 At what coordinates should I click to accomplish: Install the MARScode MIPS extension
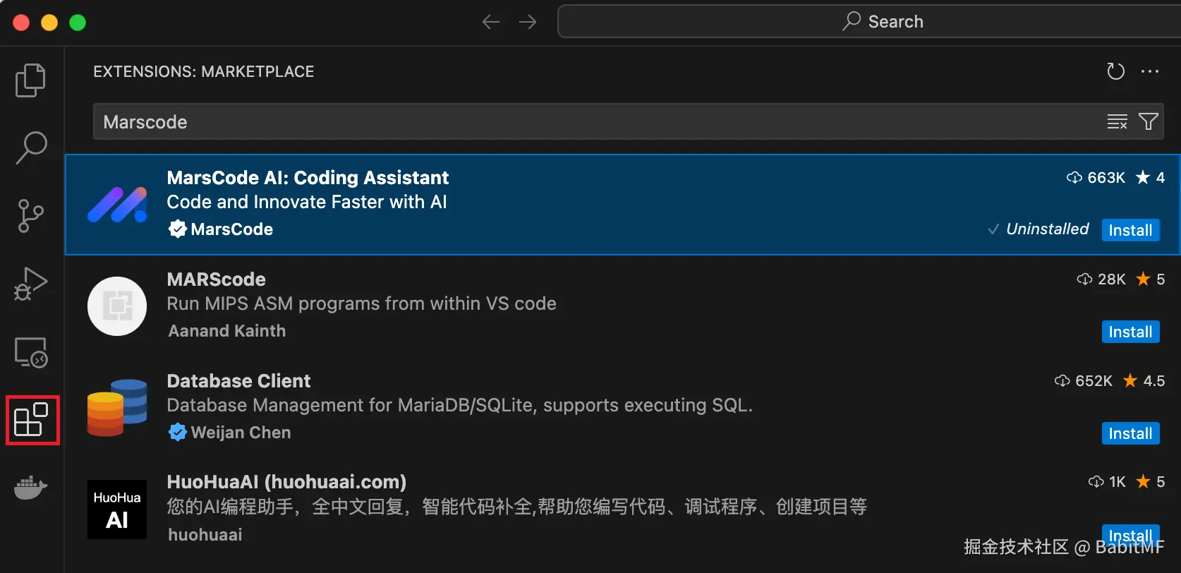point(1130,332)
